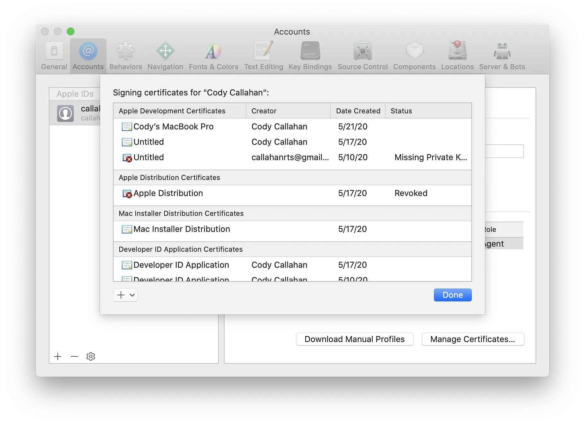Click Manage Certificates button
The image size is (585, 424).
pos(473,339)
